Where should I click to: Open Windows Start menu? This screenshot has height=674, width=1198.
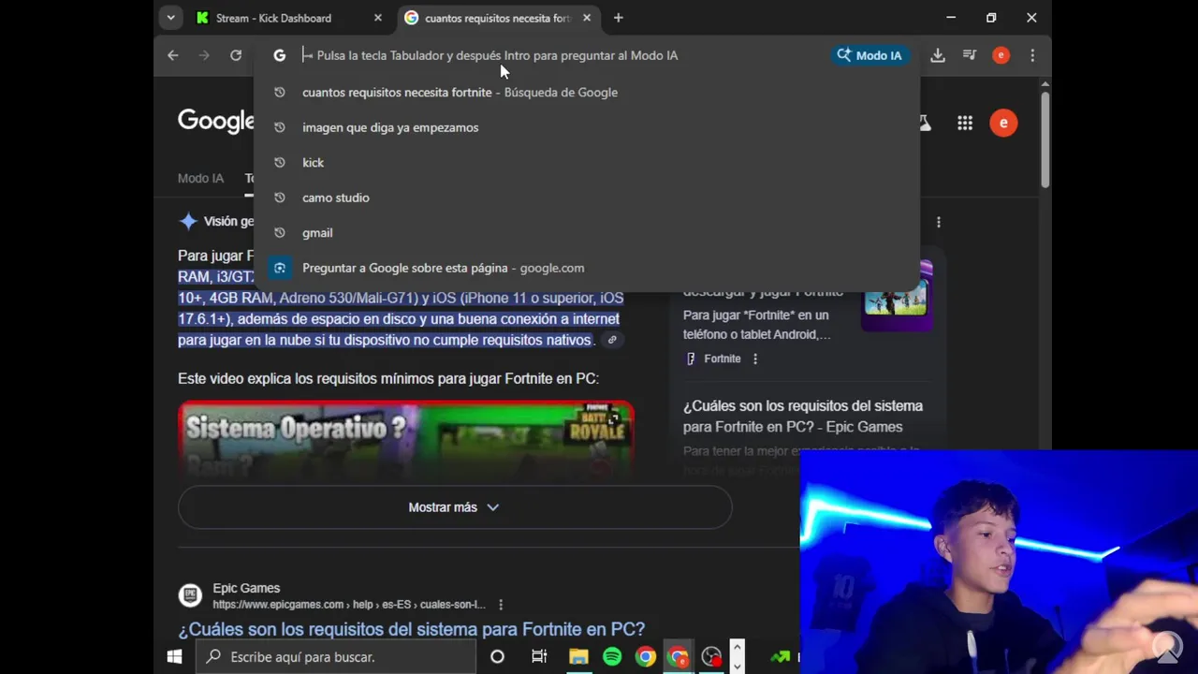coord(174,657)
